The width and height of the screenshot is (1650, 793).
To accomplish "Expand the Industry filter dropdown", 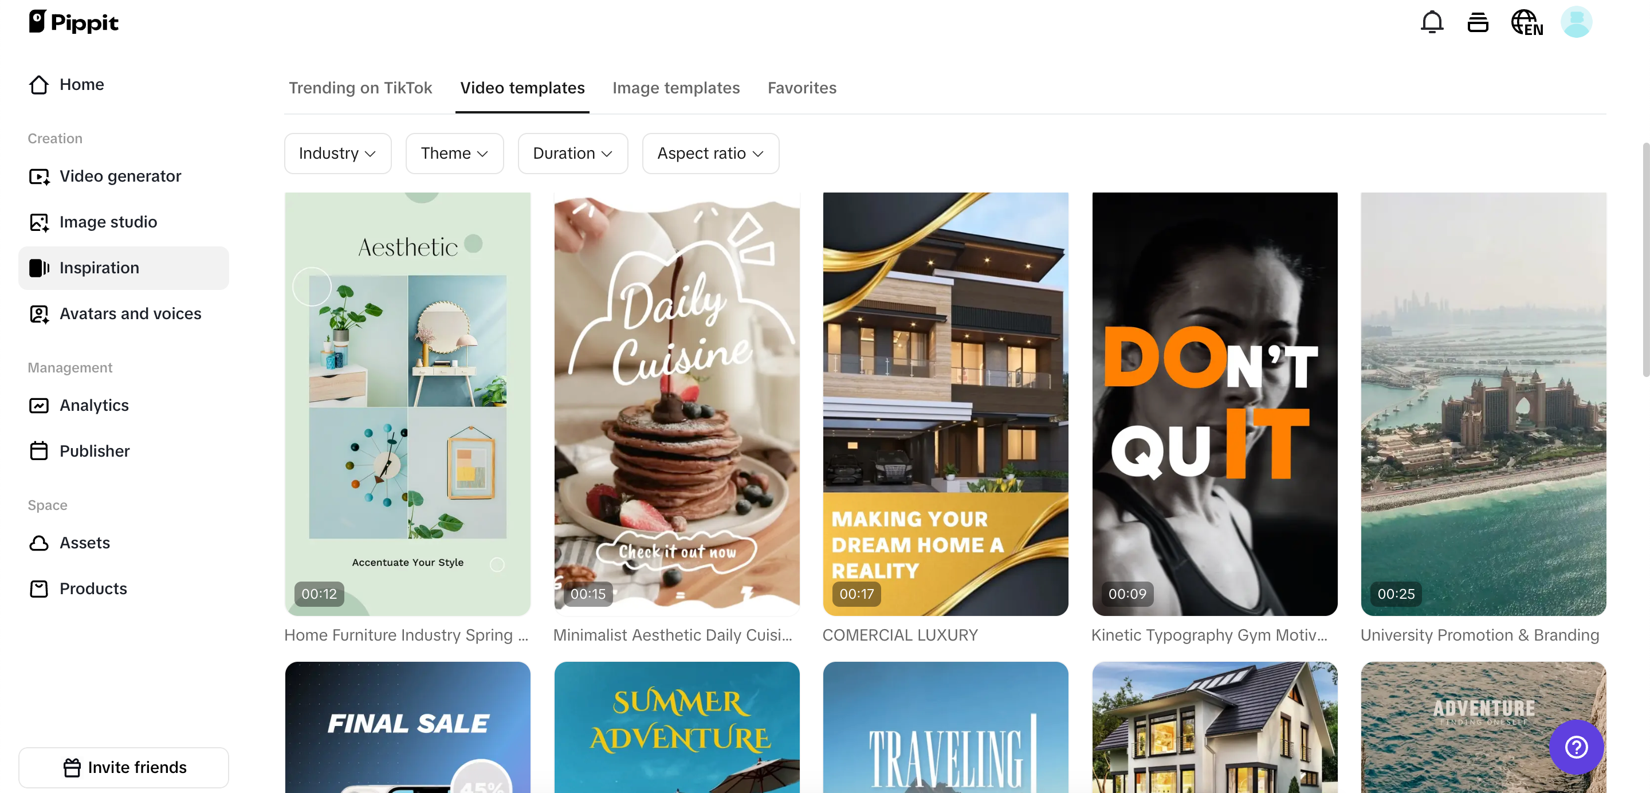I will [x=337, y=154].
